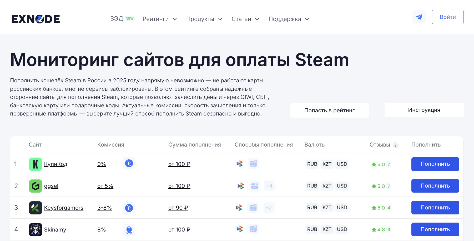This screenshot has height=241, width=474.
Task: Click the Способы пополнения column header
Action: pos(264,145)
